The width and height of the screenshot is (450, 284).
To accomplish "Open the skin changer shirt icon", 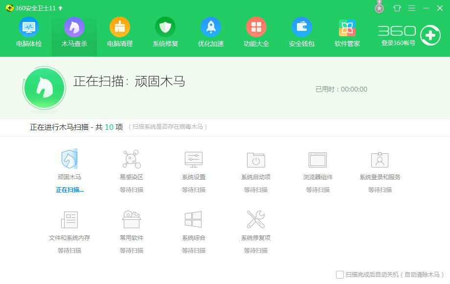I will tap(397, 8).
